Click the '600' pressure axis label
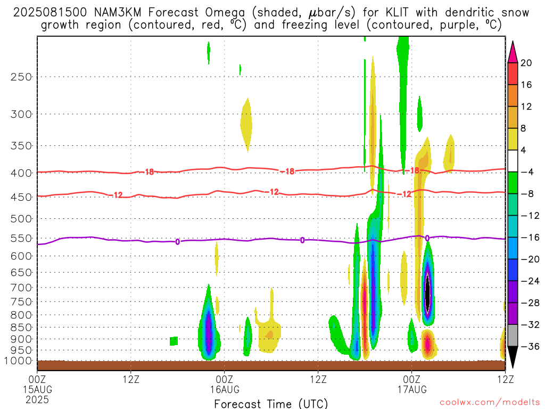Viewport: 545px width, 409px height. [21, 256]
